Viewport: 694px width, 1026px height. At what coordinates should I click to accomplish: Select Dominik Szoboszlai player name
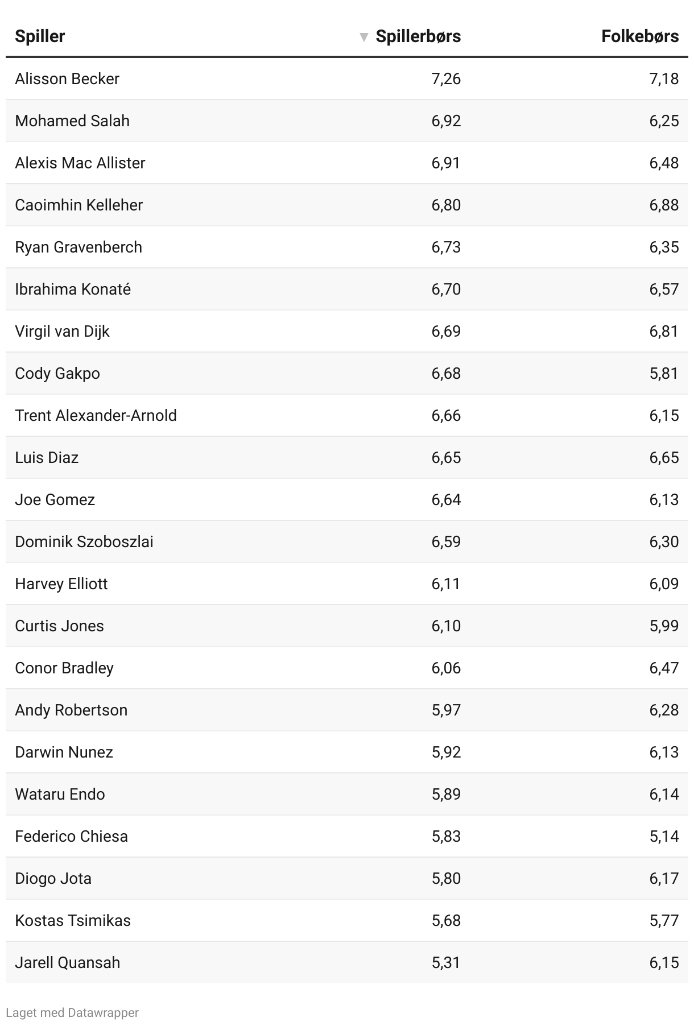84,541
